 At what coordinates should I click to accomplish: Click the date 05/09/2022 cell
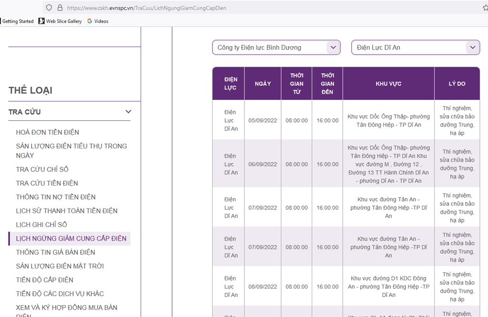click(x=263, y=120)
